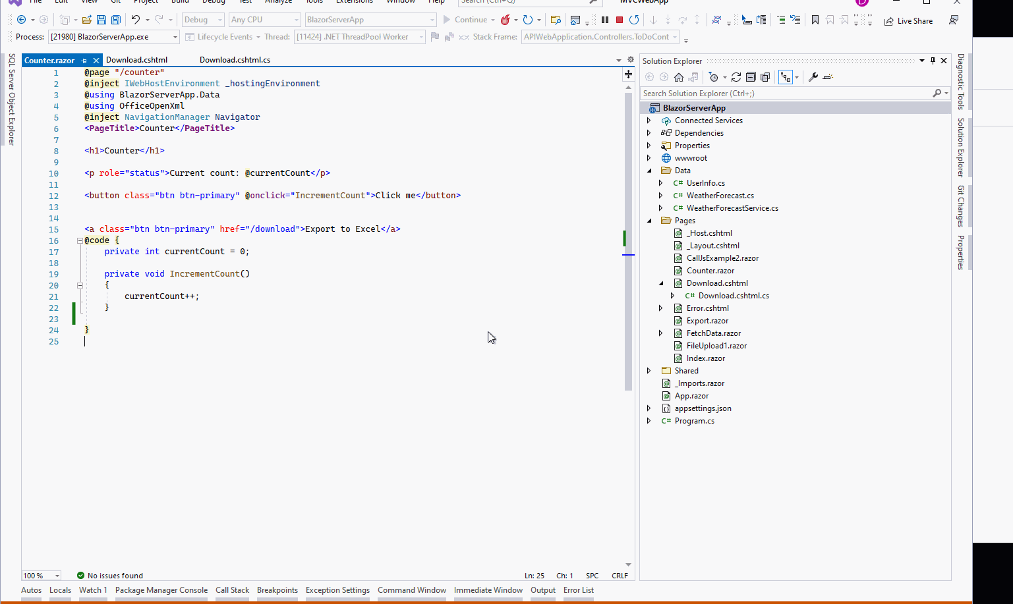Restart the debug session with the circular arrow icon
The image size is (1013, 604).
click(x=634, y=20)
